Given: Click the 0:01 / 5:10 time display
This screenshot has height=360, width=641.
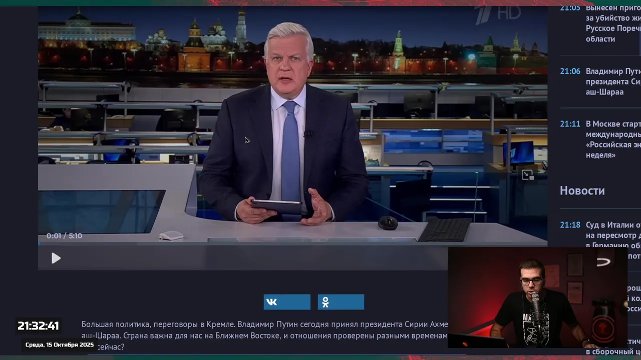Looking at the screenshot, I should 64,235.
